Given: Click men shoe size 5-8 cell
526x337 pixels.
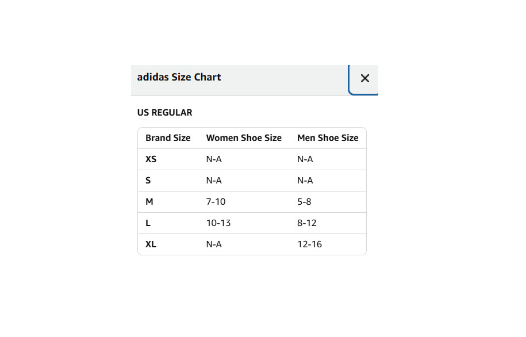Looking at the screenshot, I should click(305, 202).
